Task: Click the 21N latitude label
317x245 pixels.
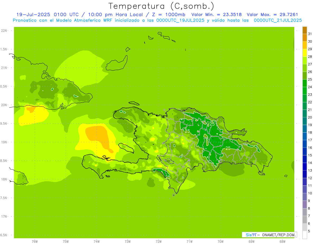Action: tap(4, 68)
